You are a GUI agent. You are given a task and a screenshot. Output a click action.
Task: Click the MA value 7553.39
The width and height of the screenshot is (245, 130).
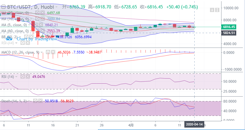tap(54, 31)
